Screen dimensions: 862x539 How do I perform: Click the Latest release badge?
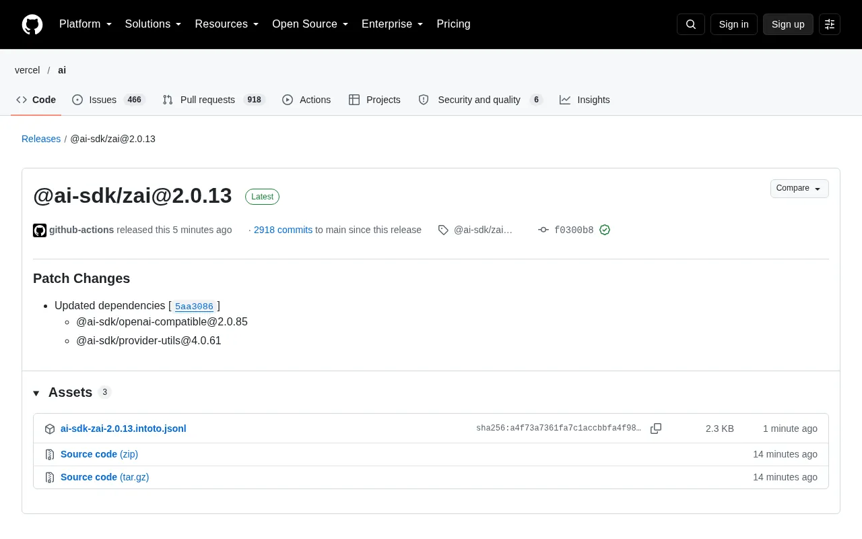coord(262,197)
